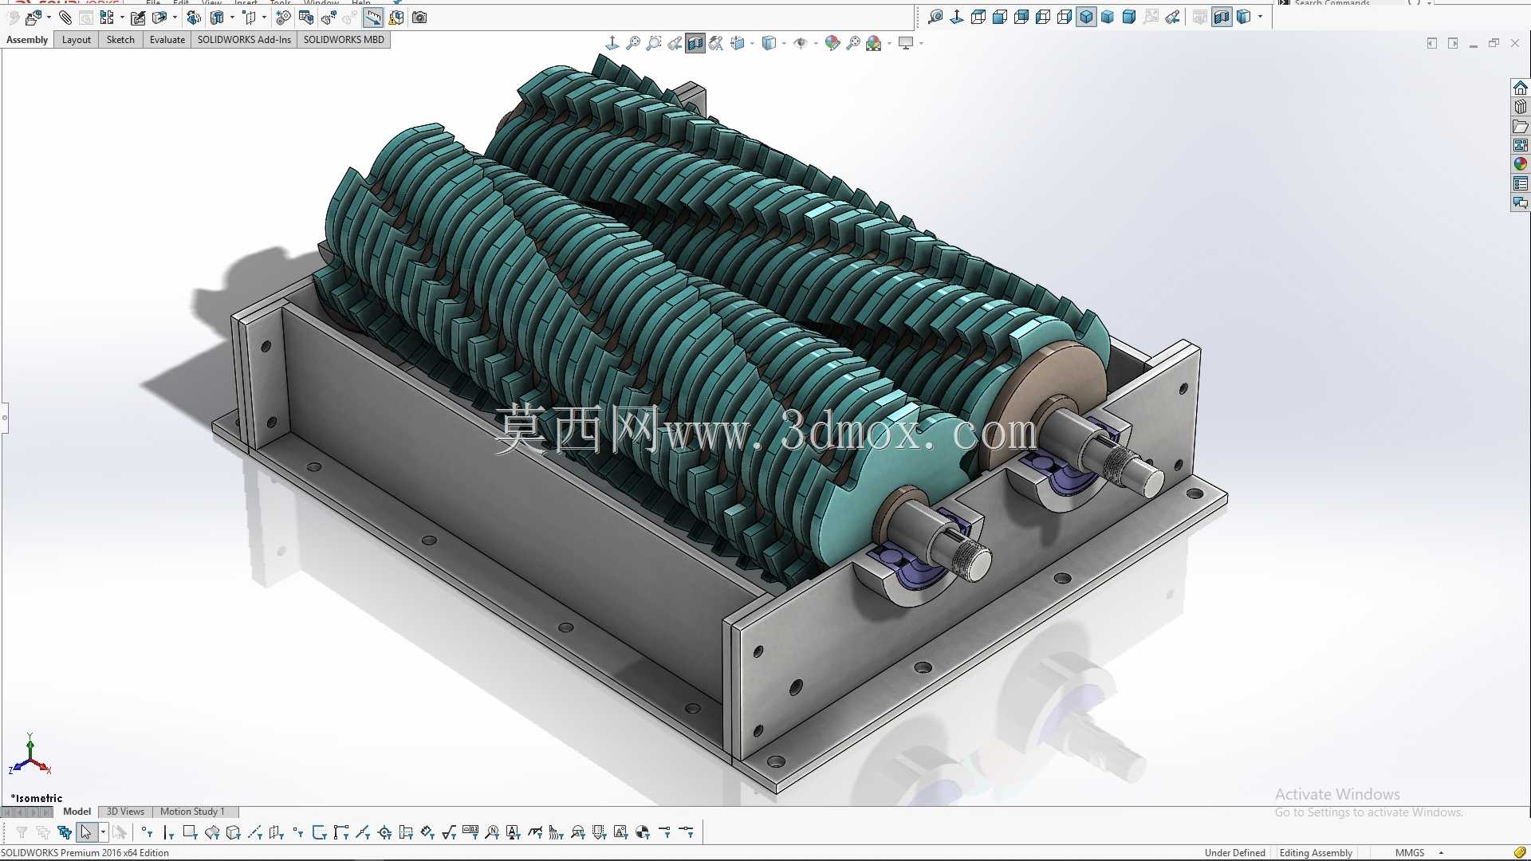Click the MMGS unit system button
The width and height of the screenshot is (1531, 861).
pyautogui.click(x=1410, y=853)
